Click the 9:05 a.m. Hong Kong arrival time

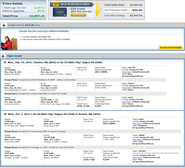[49, 122]
